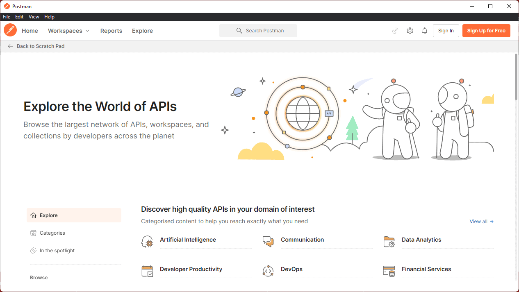Screen dimensions: 519x292
Task: Open the Data Analytics category link
Action: pos(421,240)
